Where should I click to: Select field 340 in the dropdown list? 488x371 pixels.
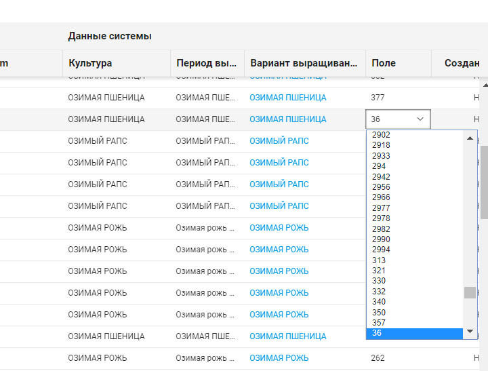point(379,302)
